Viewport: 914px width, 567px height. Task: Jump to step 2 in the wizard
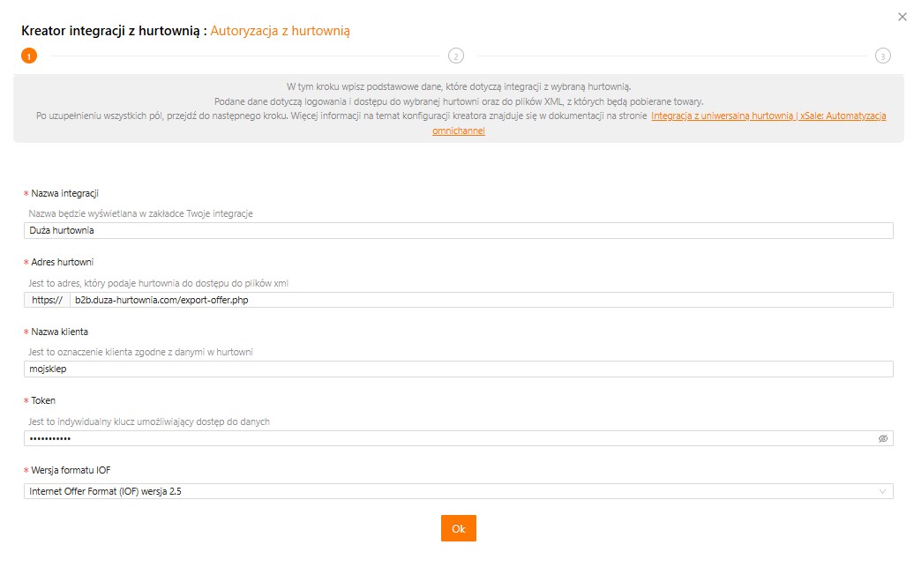tap(455, 56)
